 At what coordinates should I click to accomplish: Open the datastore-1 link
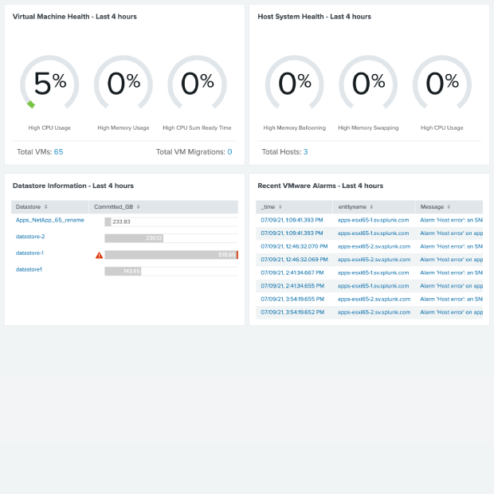[x=29, y=253]
